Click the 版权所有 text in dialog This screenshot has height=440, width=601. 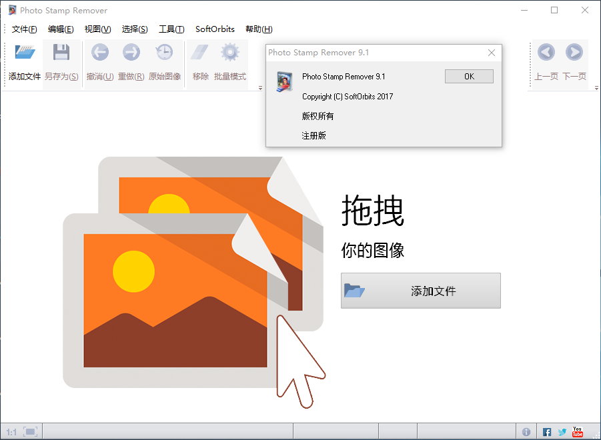click(x=318, y=116)
